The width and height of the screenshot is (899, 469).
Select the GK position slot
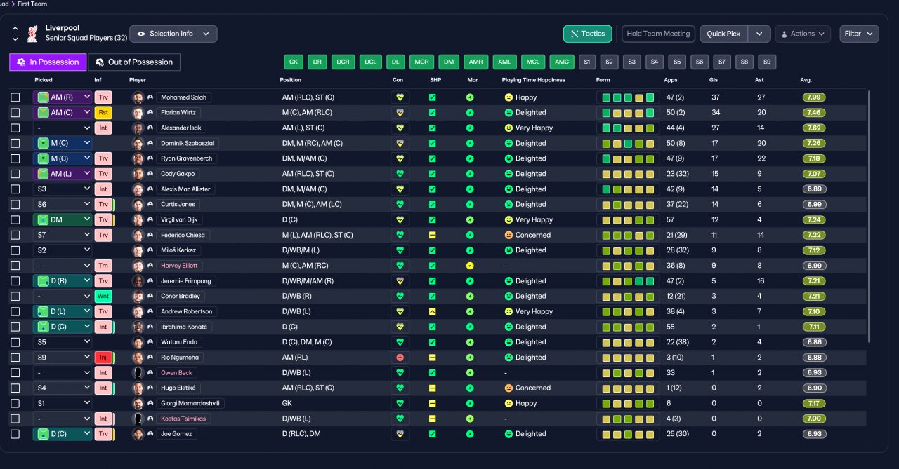click(294, 62)
